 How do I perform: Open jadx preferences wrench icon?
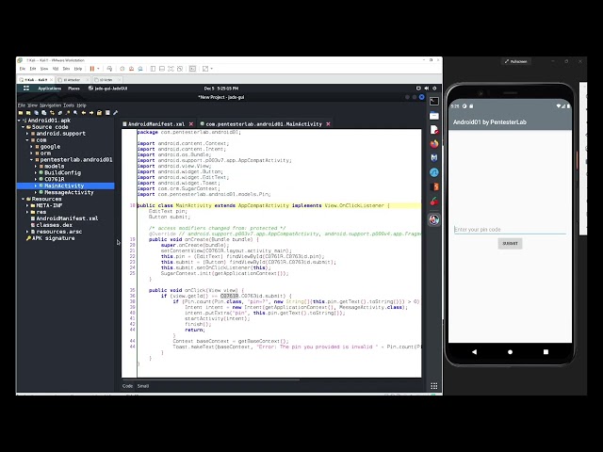point(115,113)
